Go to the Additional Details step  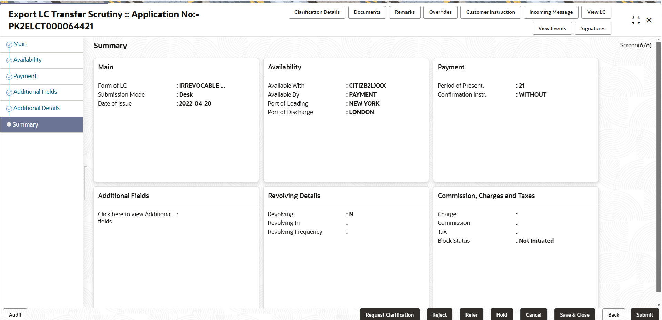point(37,108)
